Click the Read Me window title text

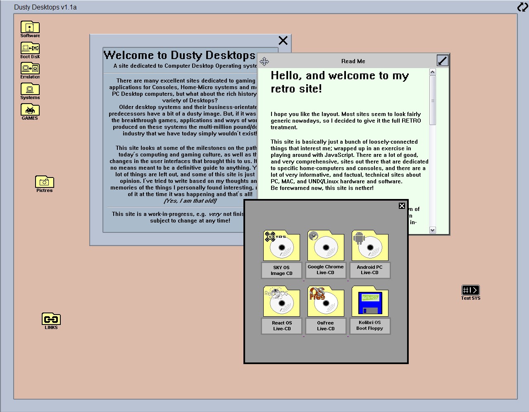pyautogui.click(x=353, y=61)
